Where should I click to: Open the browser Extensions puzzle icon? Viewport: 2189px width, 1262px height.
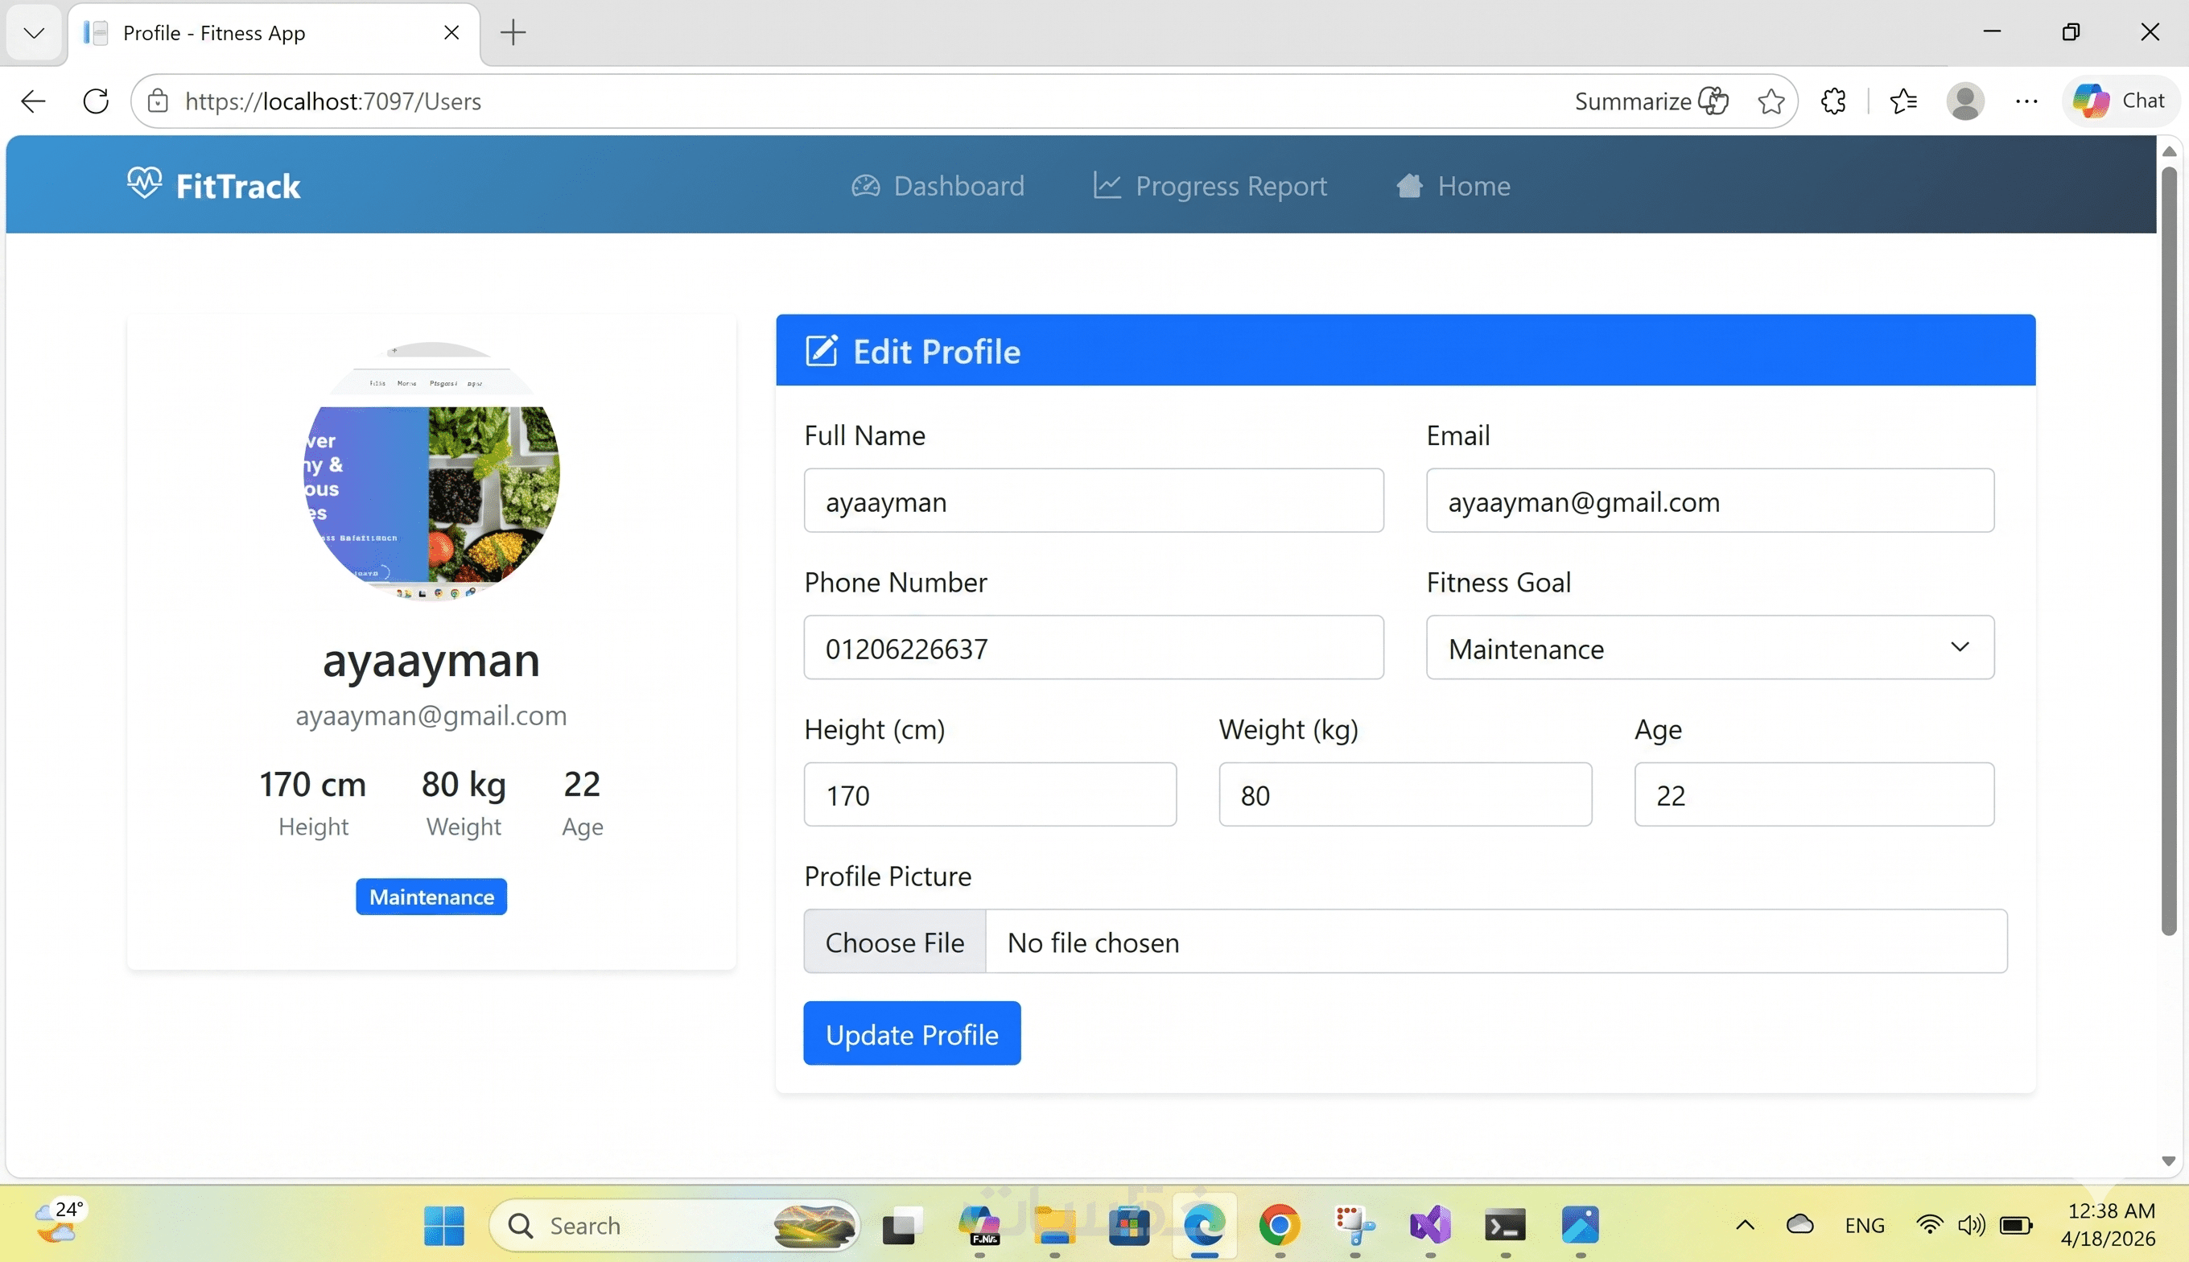1832,101
